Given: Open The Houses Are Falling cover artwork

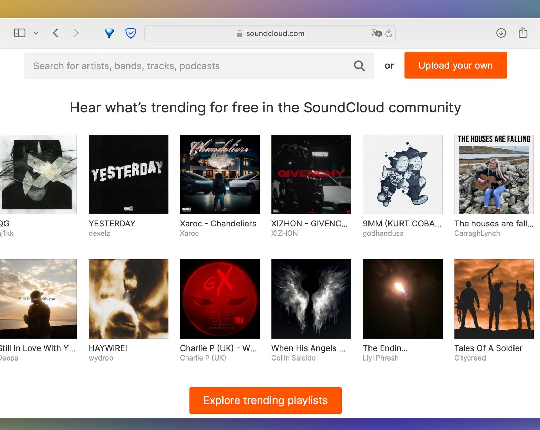Looking at the screenshot, I should pyautogui.click(x=494, y=174).
